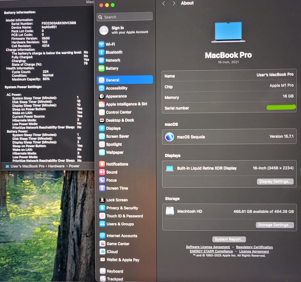Open ENERGY STAR Compliance link
Image resolution: width=301 pixels, height=282 pixels.
coord(211,251)
